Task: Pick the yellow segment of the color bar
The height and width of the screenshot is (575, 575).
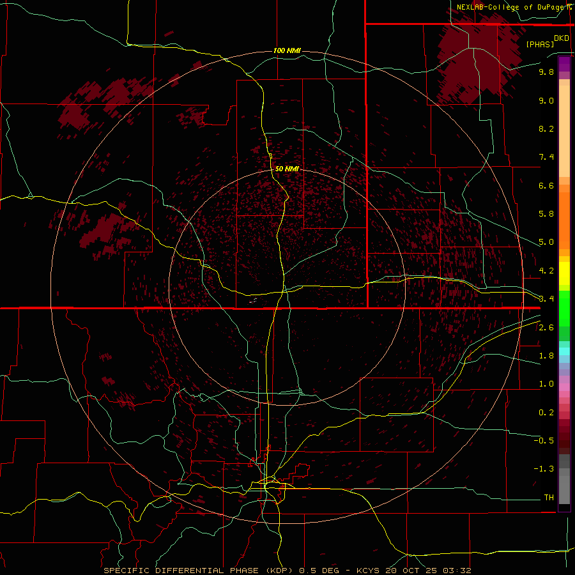Action: pos(564,273)
